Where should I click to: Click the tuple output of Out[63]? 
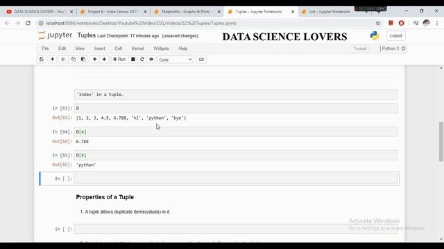[131, 118]
